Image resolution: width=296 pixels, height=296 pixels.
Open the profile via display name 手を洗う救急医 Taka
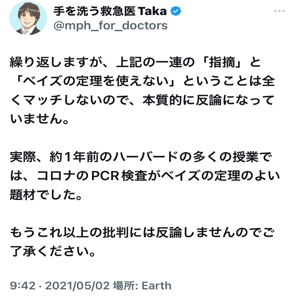[110, 11]
